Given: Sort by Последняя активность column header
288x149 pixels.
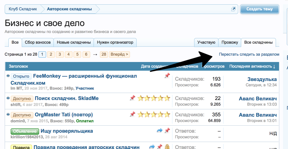Looking at the screenshot, I should (252, 67).
